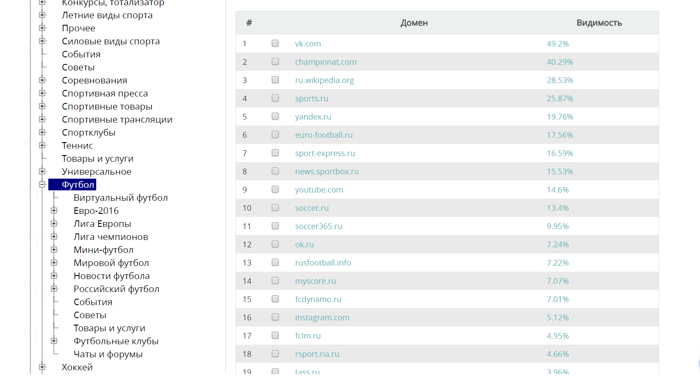Select Виртуальный футбол in the tree
700x379 pixels.
pos(121,198)
